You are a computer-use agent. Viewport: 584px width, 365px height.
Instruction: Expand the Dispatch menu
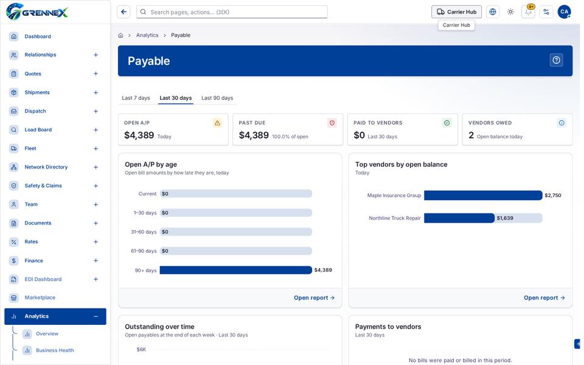(x=96, y=111)
